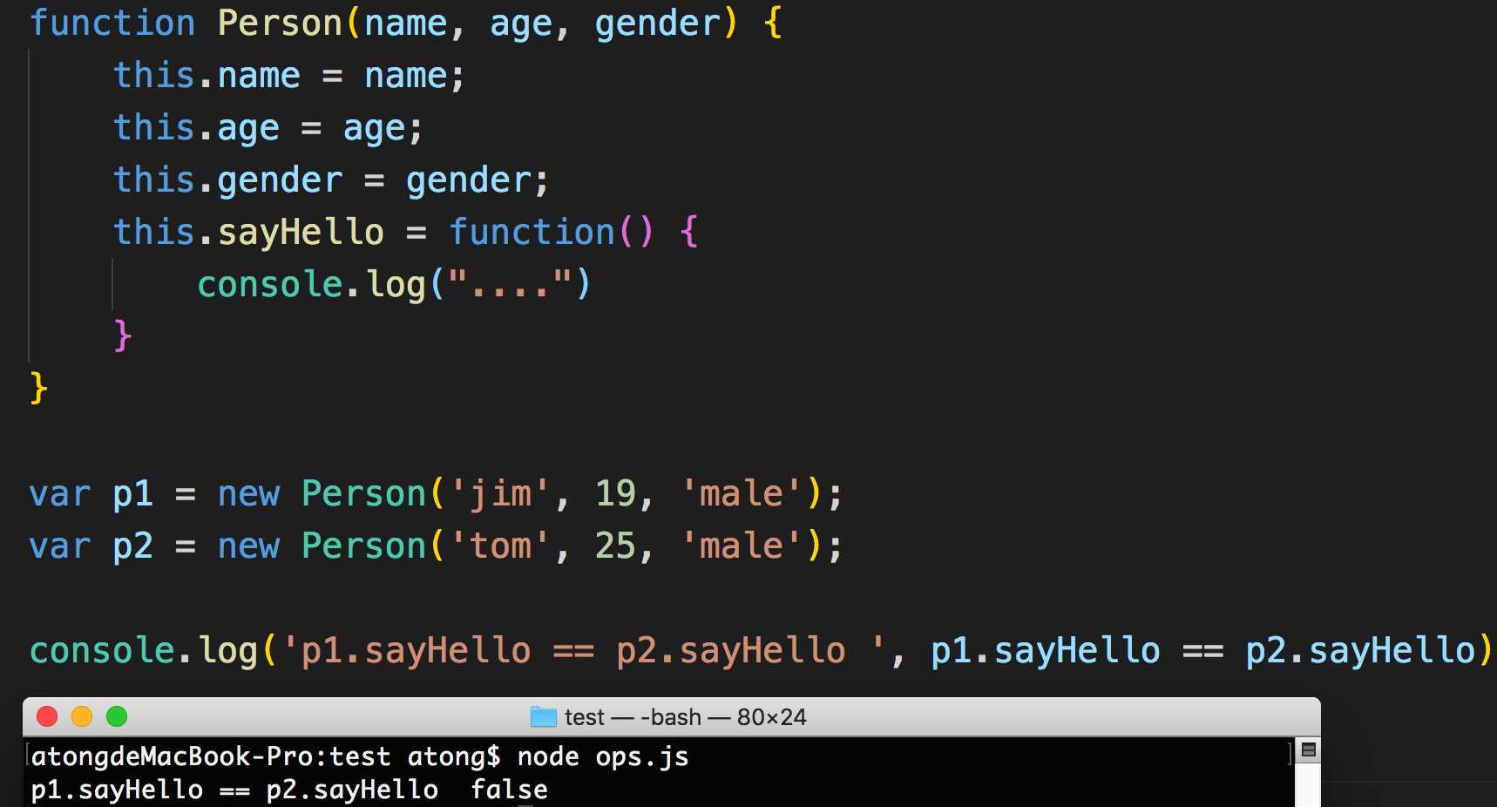Click the terminal prompt "atongdeMacBook-Pro:test atong$"
1497x807 pixels.
(266, 756)
